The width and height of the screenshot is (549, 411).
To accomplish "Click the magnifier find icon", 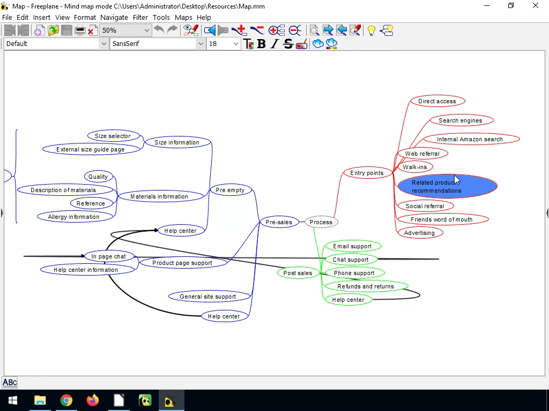I will click(x=314, y=31).
